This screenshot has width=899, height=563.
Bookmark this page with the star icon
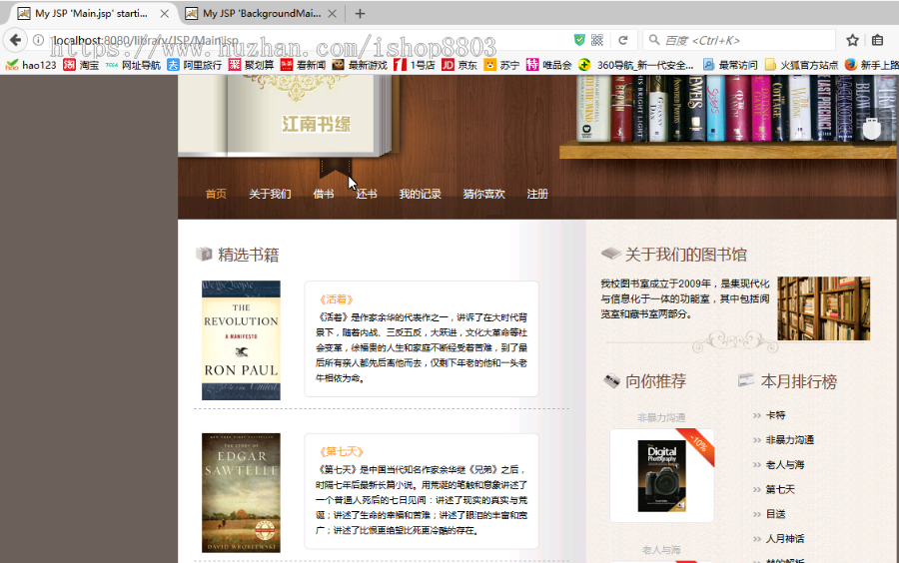(853, 40)
